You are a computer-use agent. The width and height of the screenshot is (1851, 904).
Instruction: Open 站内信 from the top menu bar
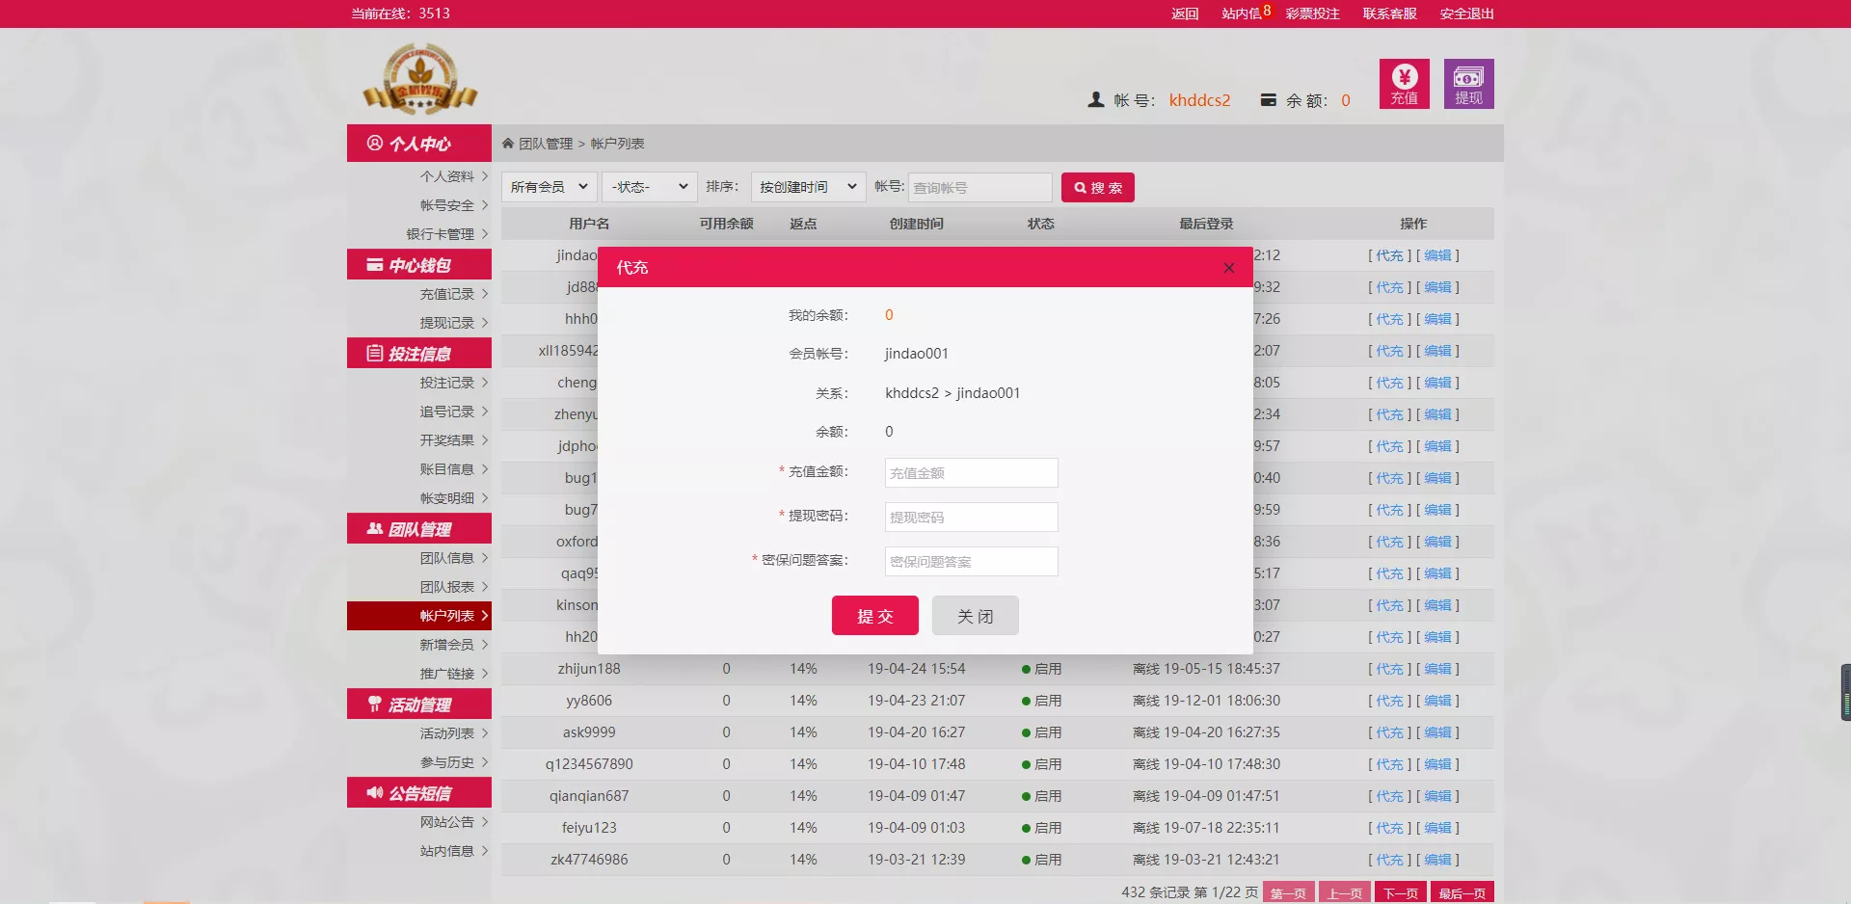coord(1240,13)
